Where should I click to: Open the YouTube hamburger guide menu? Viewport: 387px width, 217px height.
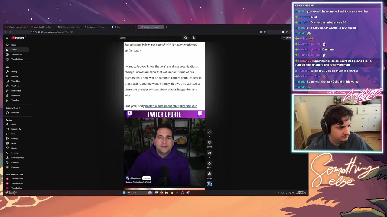[x=7, y=38]
